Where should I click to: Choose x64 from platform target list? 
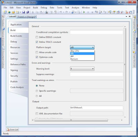tap(82, 56)
